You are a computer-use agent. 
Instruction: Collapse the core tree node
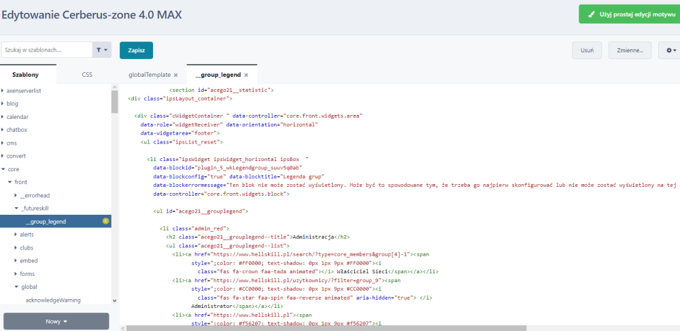pos(3,169)
